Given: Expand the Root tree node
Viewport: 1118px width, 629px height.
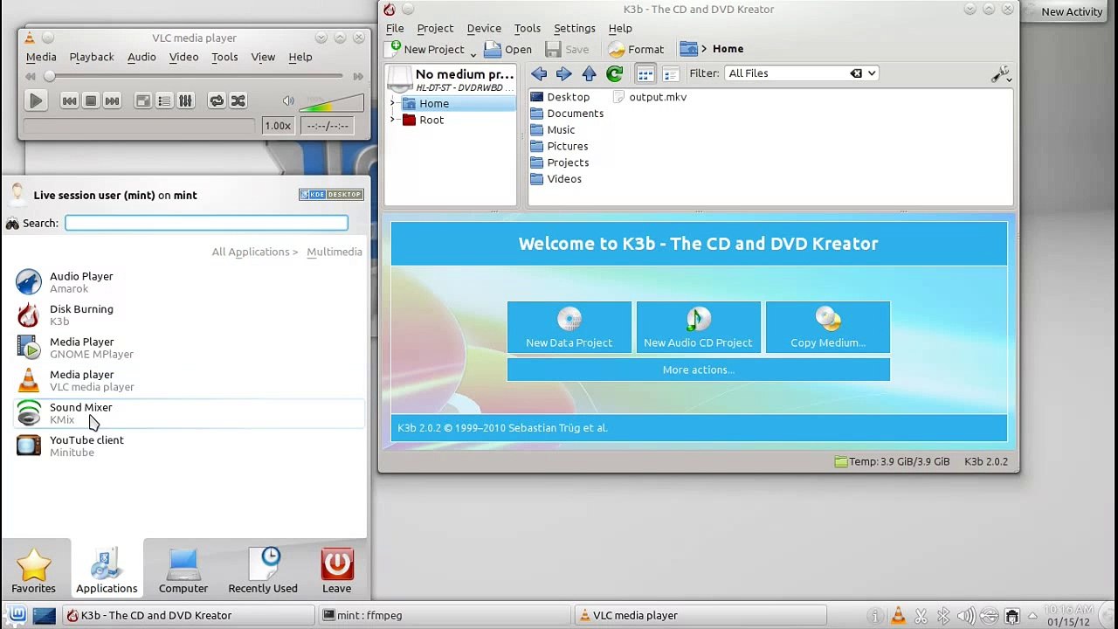Looking at the screenshot, I should (x=393, y=121).
